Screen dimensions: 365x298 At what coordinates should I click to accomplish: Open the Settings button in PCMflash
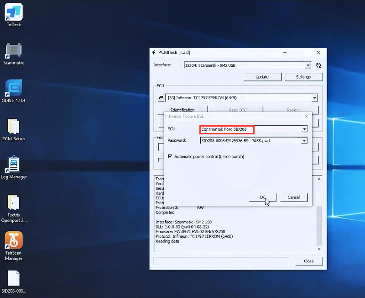[x=303, y=77]
